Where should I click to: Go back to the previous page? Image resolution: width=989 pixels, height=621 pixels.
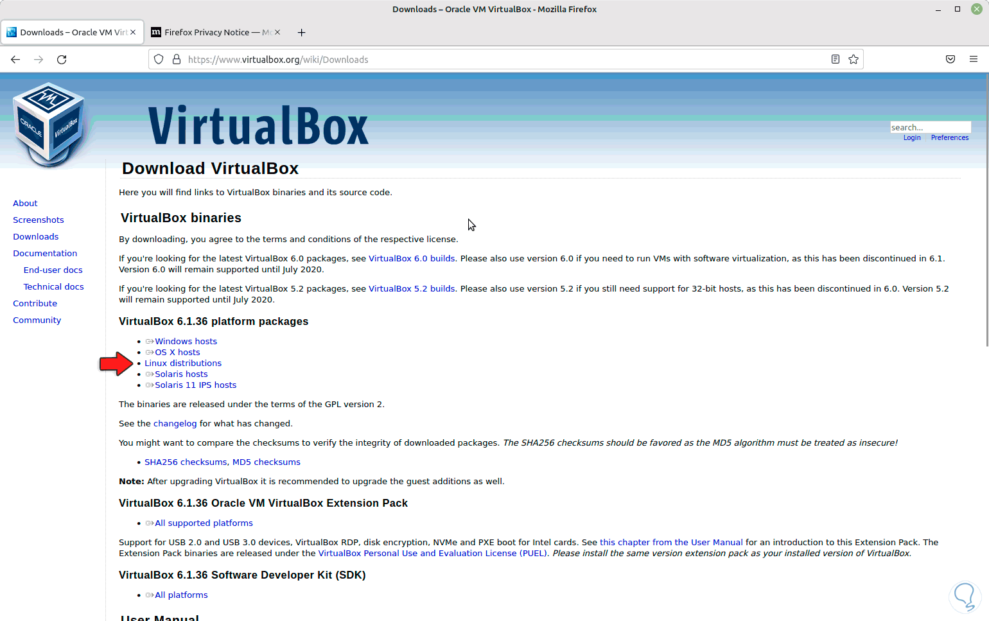click(15, 60)
